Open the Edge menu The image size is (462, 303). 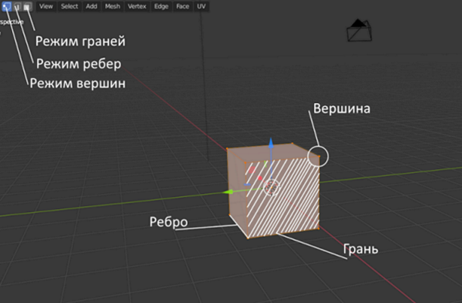(x=161, y=6)
